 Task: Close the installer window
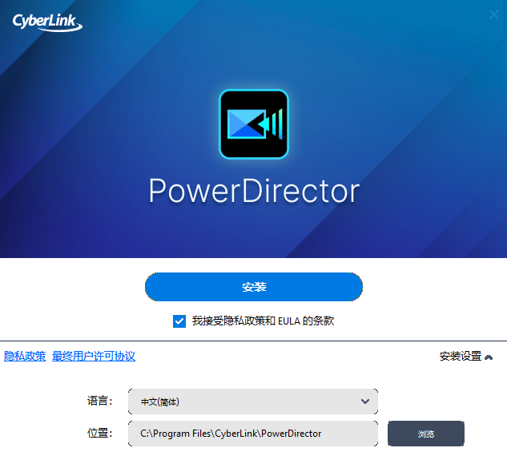pos(493,14)
